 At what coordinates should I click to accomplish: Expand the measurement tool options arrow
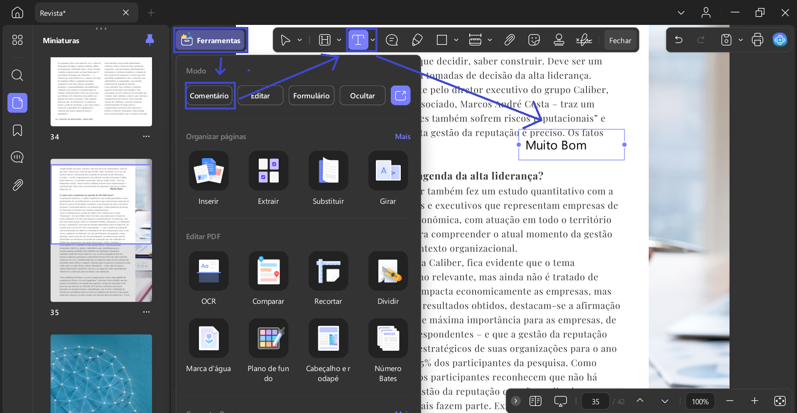(x=490, y=40)
